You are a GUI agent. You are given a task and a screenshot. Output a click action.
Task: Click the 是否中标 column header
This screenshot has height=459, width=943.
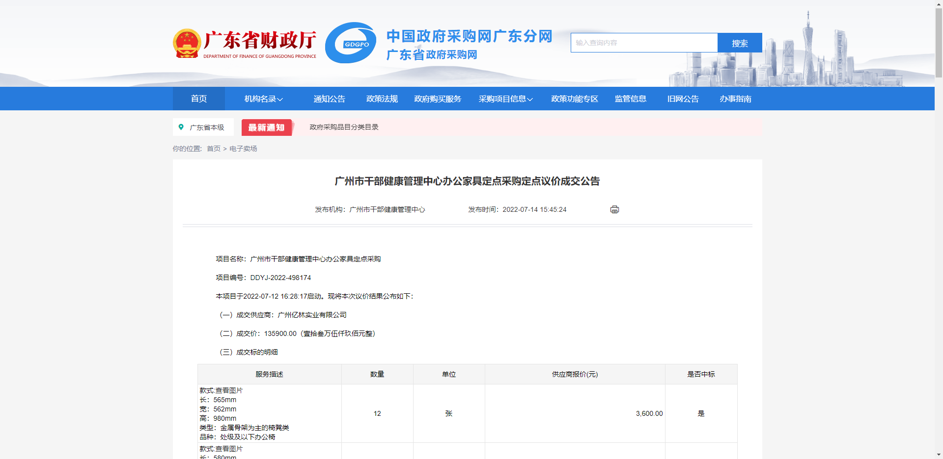point(701,374)
